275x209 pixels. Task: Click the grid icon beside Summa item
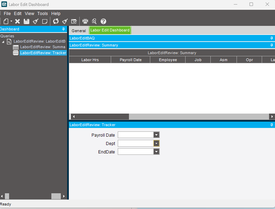(x=16, y=47)
